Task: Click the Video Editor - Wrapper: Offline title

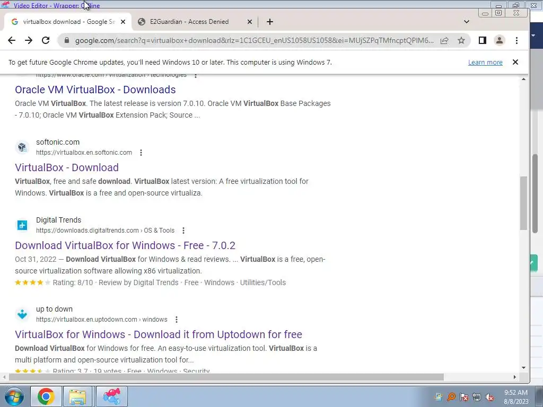Action: 57,5
